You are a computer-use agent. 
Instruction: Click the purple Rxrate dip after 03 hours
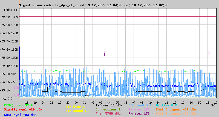104,53
